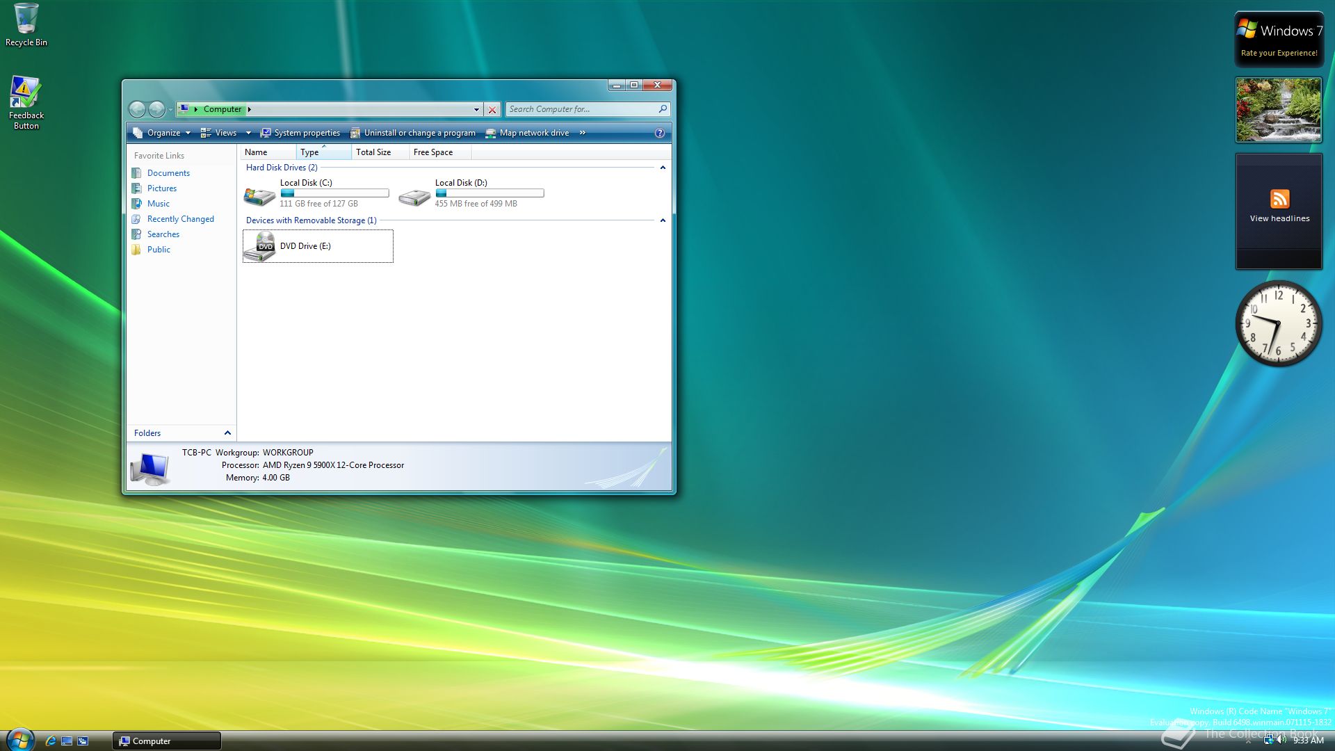Collapse the Hard Disk Drives group
The width and height of the screenshot is (1335, 751).
point(663,168)
